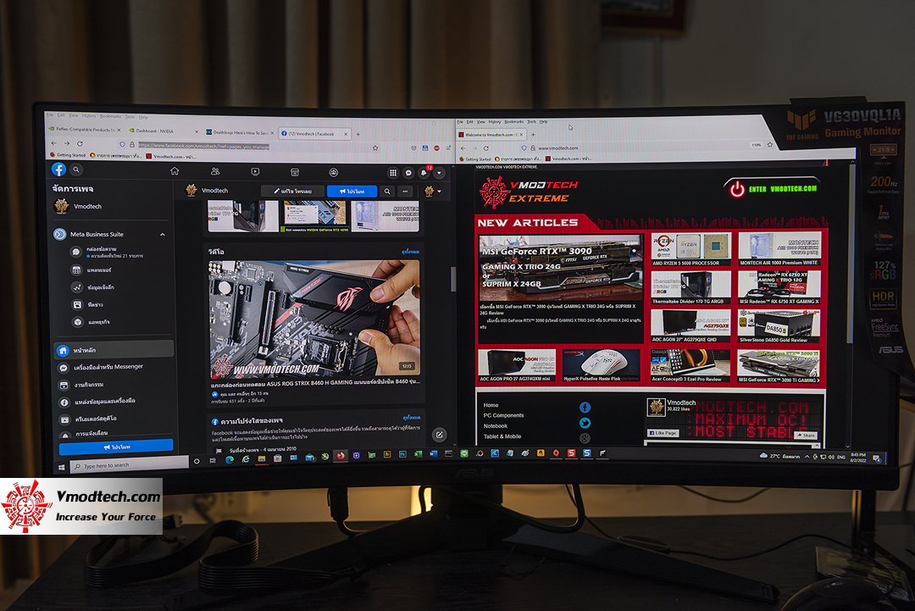Click the Tablet & Mobile link

pyautogui.click(x=502, y=436)
